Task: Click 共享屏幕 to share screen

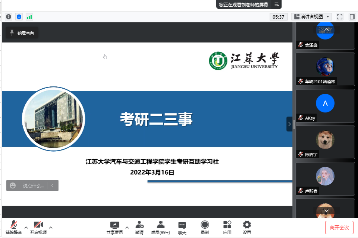Action: point(114,227)
